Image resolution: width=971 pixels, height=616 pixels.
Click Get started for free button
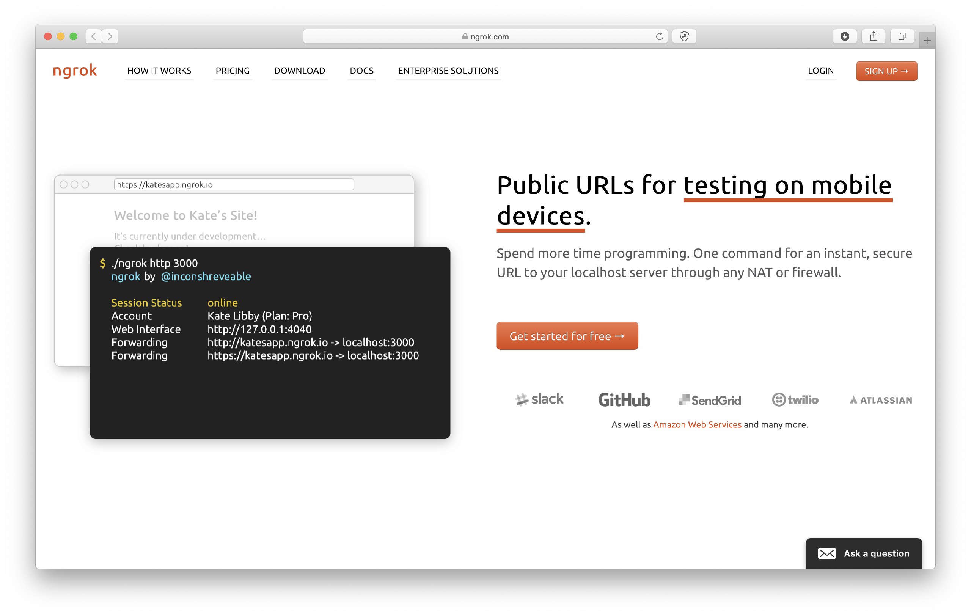[567, 336]
